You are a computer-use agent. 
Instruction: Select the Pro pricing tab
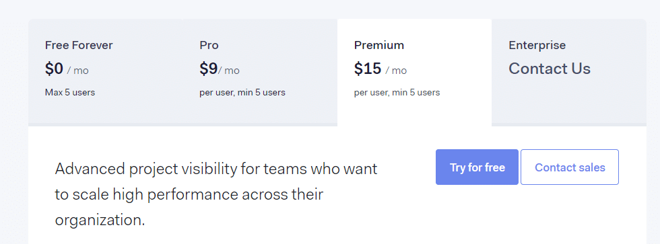[x=260, y=72]
